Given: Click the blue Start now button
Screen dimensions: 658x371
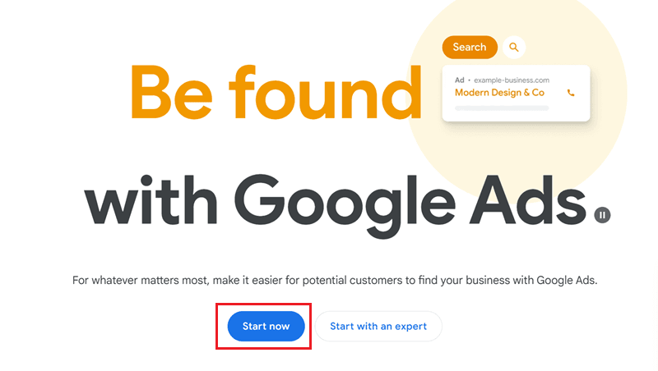Looking at the screenshot, I should 266,326.
